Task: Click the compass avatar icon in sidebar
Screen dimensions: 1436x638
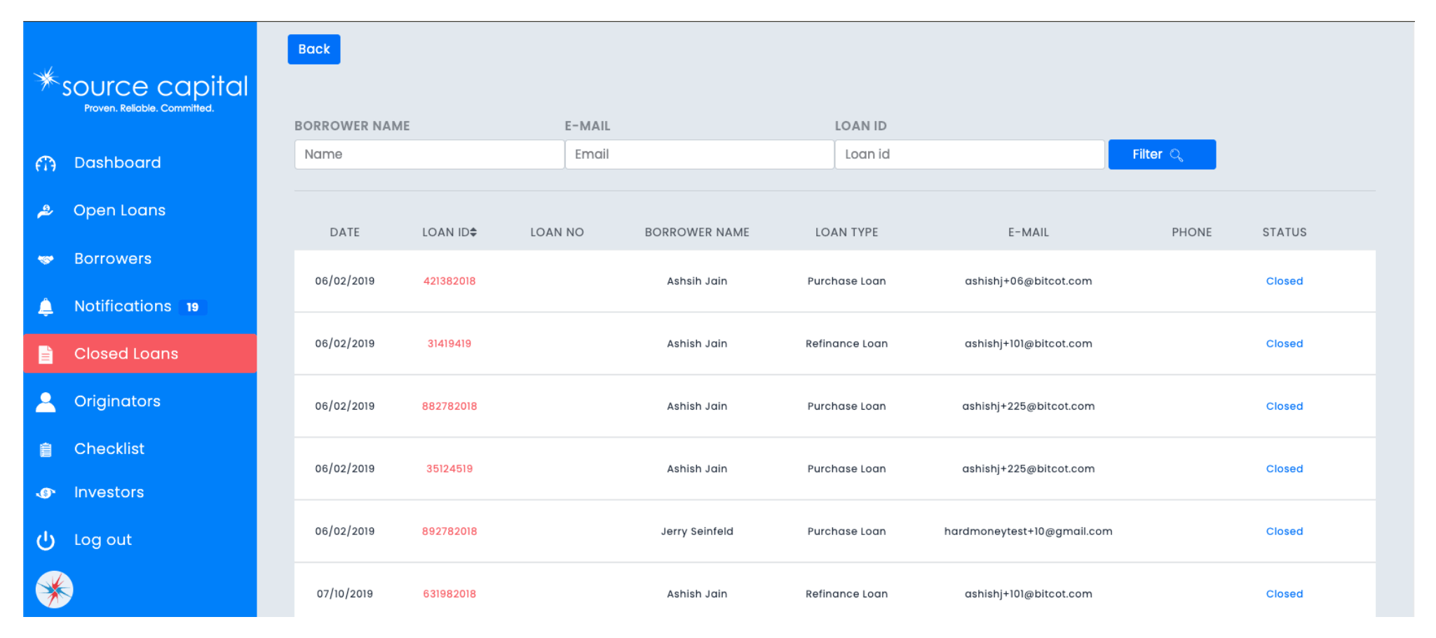Action: [x=54, y=590]
